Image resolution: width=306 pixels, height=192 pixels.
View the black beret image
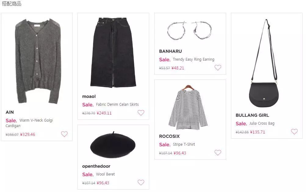tap(113, 145)
